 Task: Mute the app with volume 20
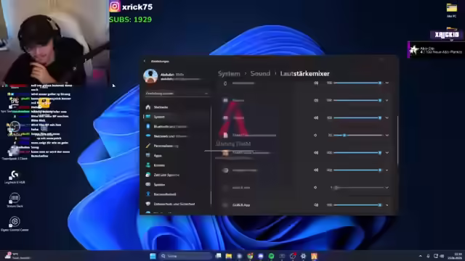pos(315,136)
